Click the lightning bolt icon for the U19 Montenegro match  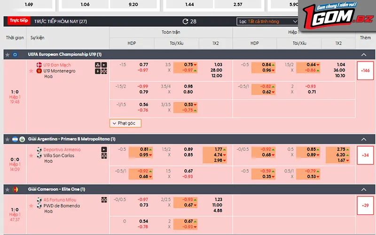point(98,71)
